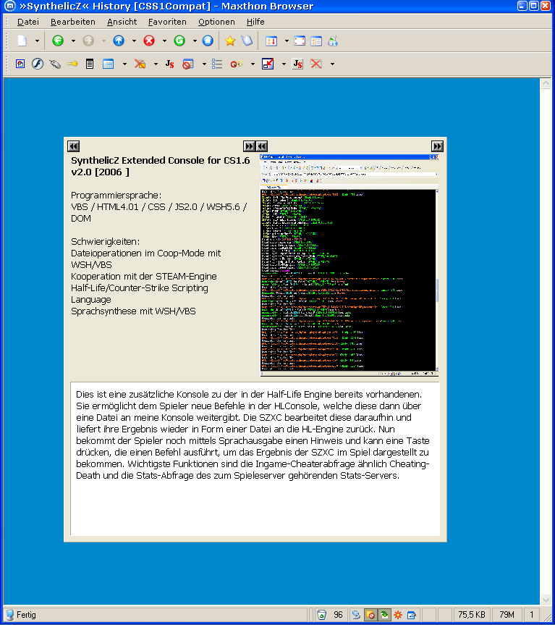Open dropdown next to New page icon
The image size is (555, 625).
37,41
